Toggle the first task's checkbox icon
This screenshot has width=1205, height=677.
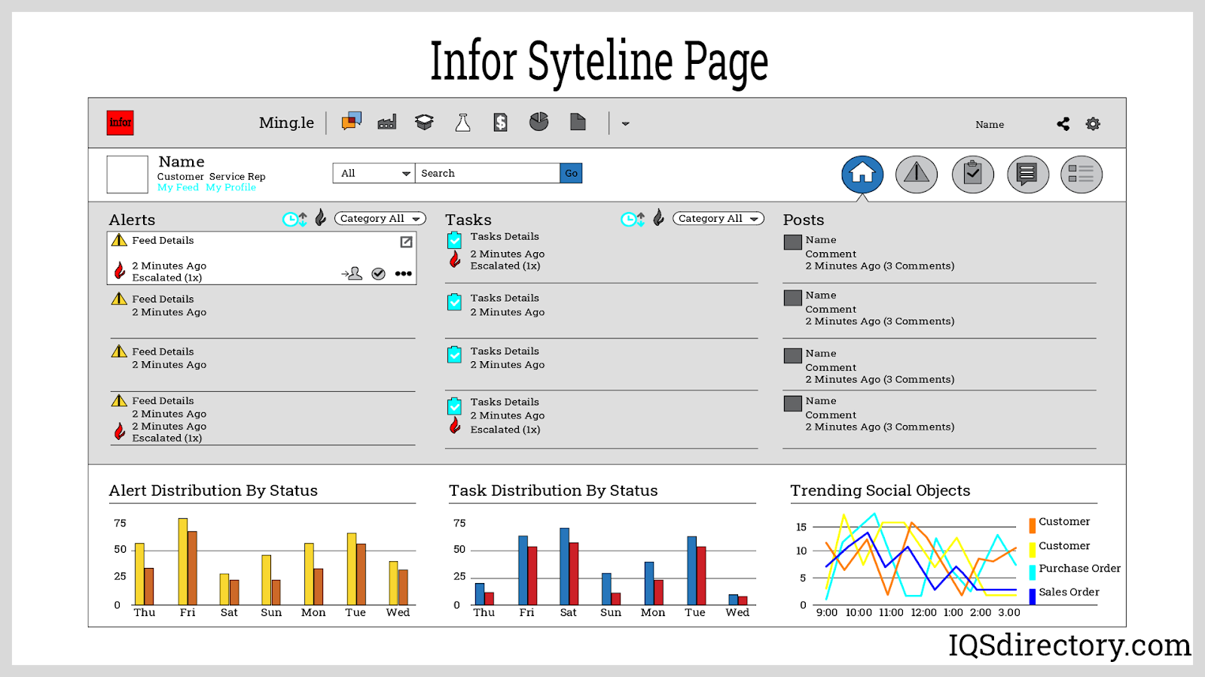coord(455,241)
